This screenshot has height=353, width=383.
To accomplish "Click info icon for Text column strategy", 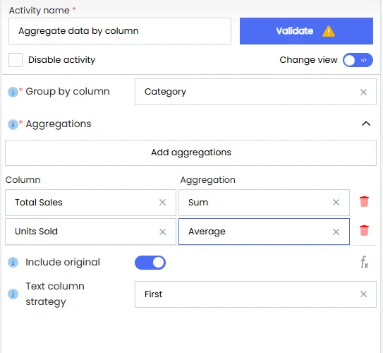I will 13,294.
